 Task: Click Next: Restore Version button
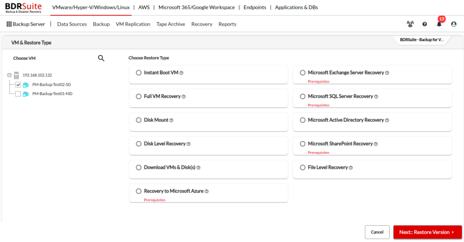pos(427,232)
